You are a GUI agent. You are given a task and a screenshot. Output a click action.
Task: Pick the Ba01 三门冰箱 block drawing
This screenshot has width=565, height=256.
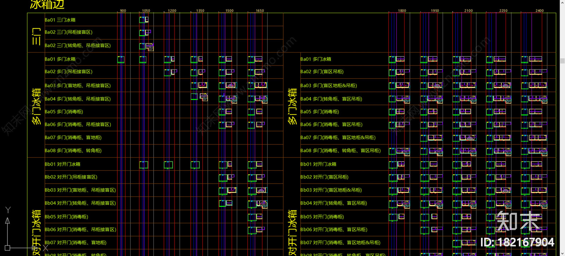coord(144,20)
